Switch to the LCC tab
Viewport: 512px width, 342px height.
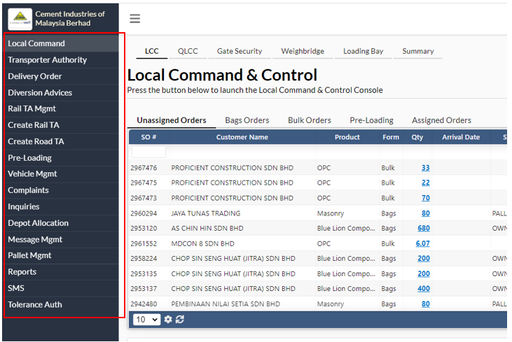(152, 51)
